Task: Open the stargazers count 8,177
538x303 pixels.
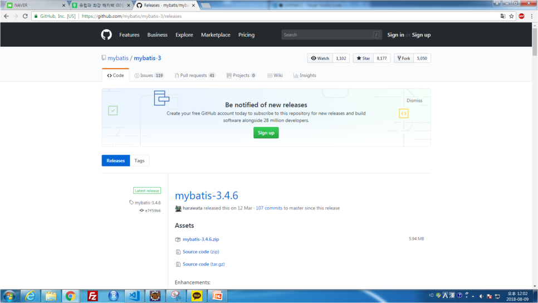Action: coord(382,58)
